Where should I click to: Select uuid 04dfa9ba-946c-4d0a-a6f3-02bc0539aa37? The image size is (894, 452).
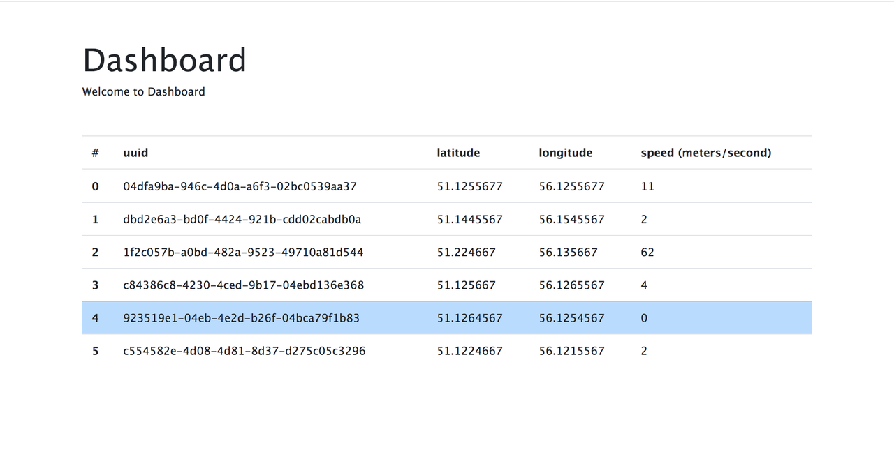coord(240,186)
